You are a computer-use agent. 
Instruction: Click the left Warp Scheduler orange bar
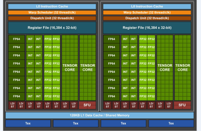(52, 12)
